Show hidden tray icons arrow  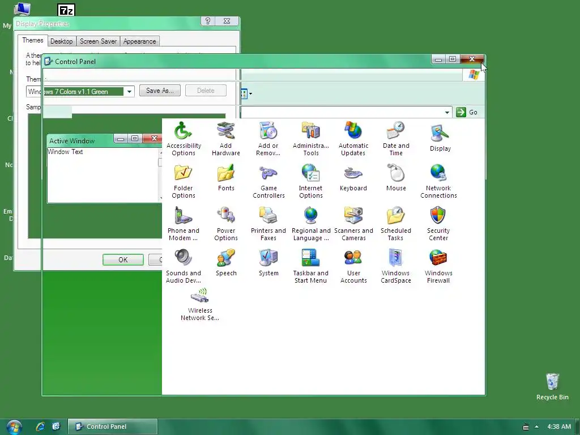point(537,427)
